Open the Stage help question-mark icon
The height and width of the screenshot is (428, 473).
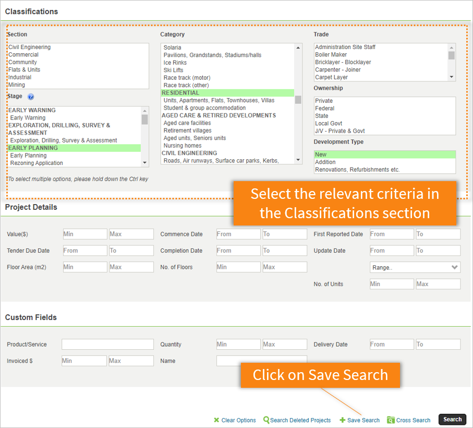pos(30,97)
